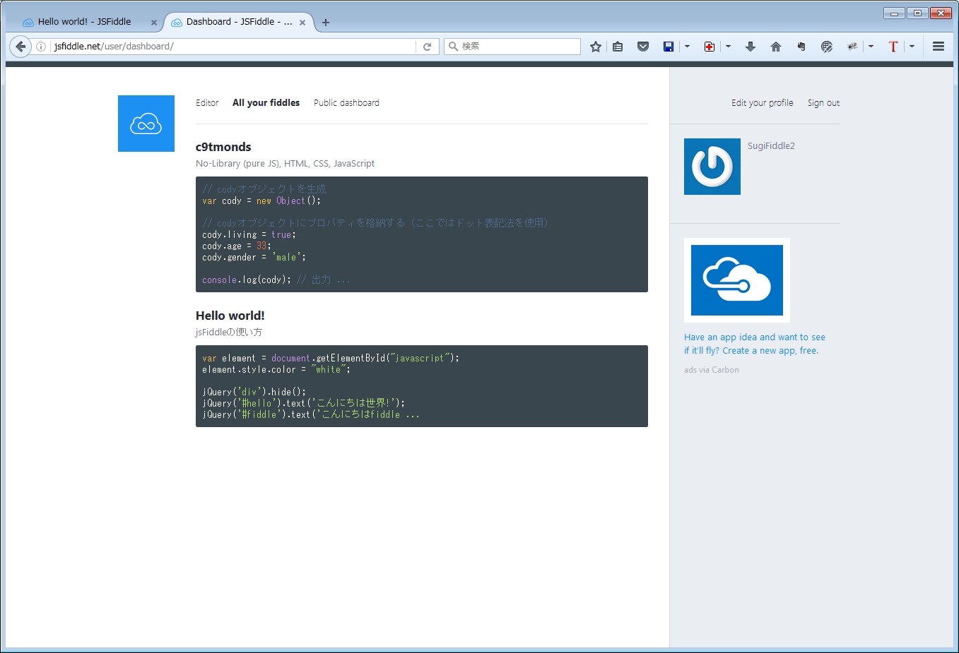
Task: Click the blue floppy disk save icon
Action: [x=668, y=47]
